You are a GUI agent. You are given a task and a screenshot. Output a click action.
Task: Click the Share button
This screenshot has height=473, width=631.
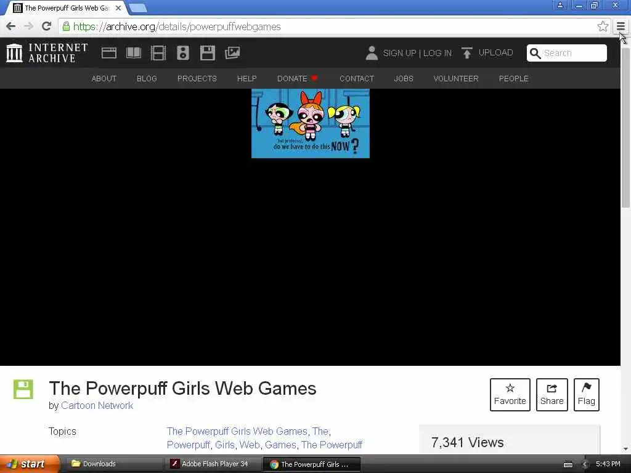(552, 395)
